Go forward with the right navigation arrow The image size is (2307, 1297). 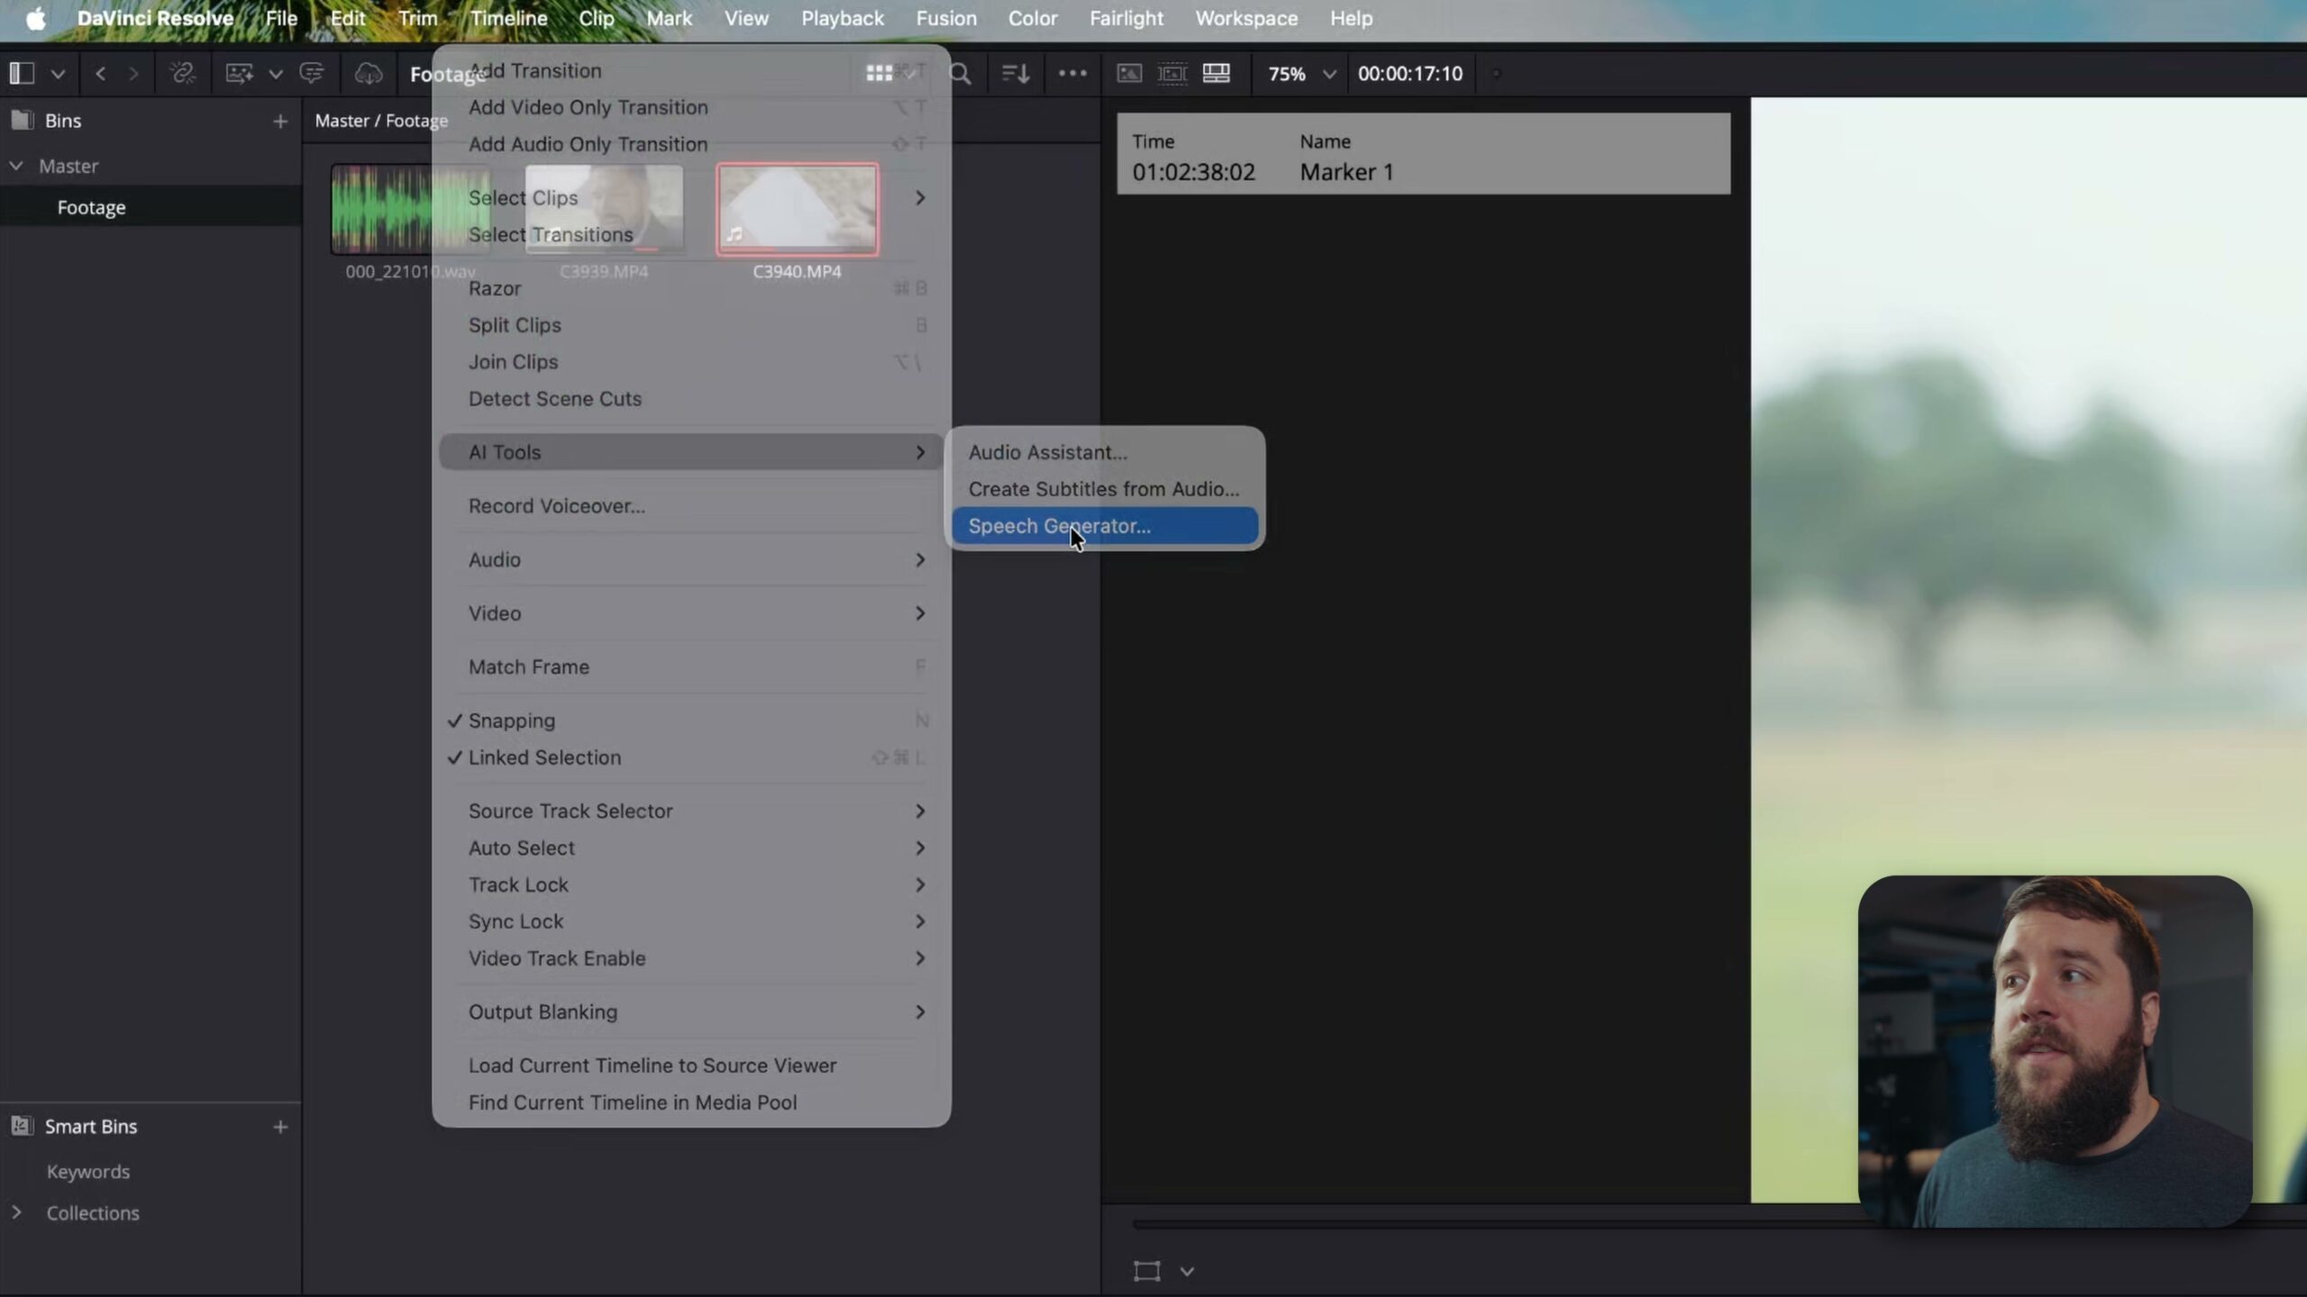133,73
